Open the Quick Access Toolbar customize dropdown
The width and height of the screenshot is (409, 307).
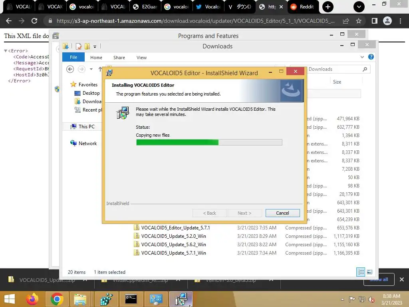[x=95, y=46]
